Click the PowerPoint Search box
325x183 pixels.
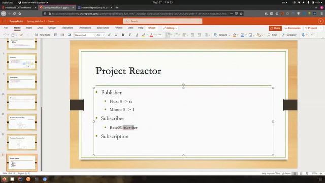click(x=162, y=21)
